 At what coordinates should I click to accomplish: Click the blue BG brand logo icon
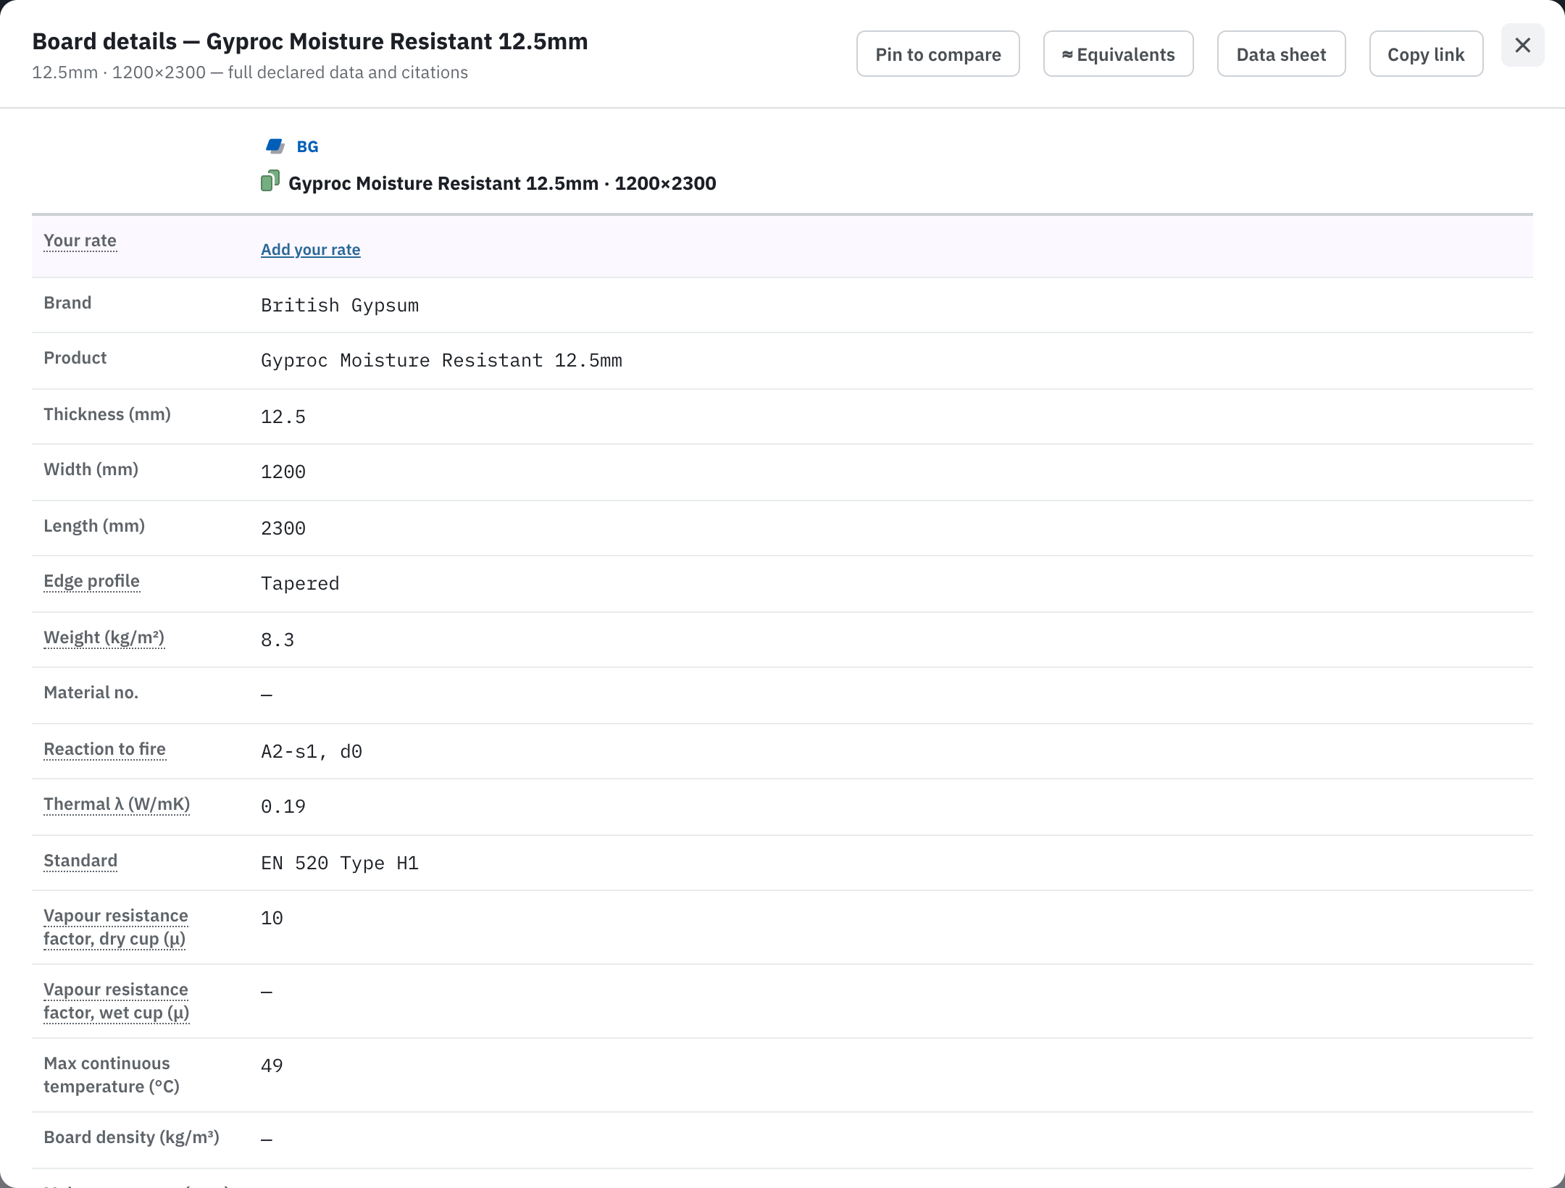point(275,146)
